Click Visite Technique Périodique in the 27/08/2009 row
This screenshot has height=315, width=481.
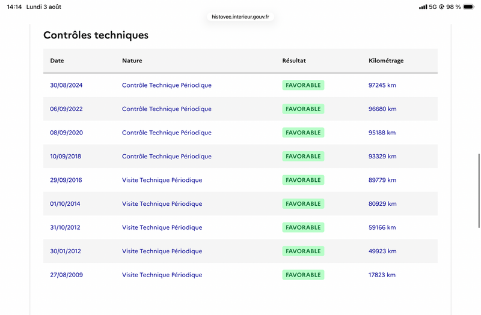(x=162, y=275)
